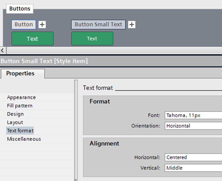This screenshot has width=222, height=181.
Task: Click the Button Small Text [Style item] title
Action: (x=44, y=61)
